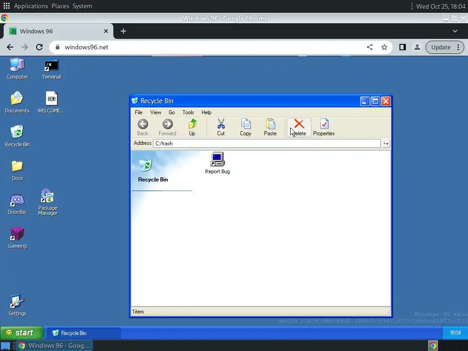
Task: Open the File menu
Action: [x=138, y=112]
